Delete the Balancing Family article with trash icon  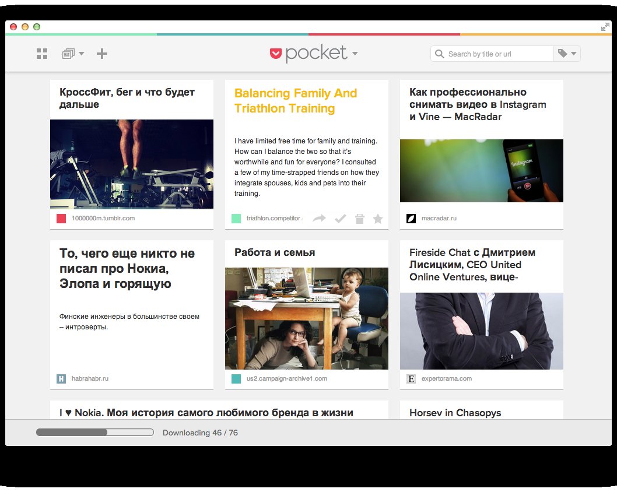click(360, 219)
